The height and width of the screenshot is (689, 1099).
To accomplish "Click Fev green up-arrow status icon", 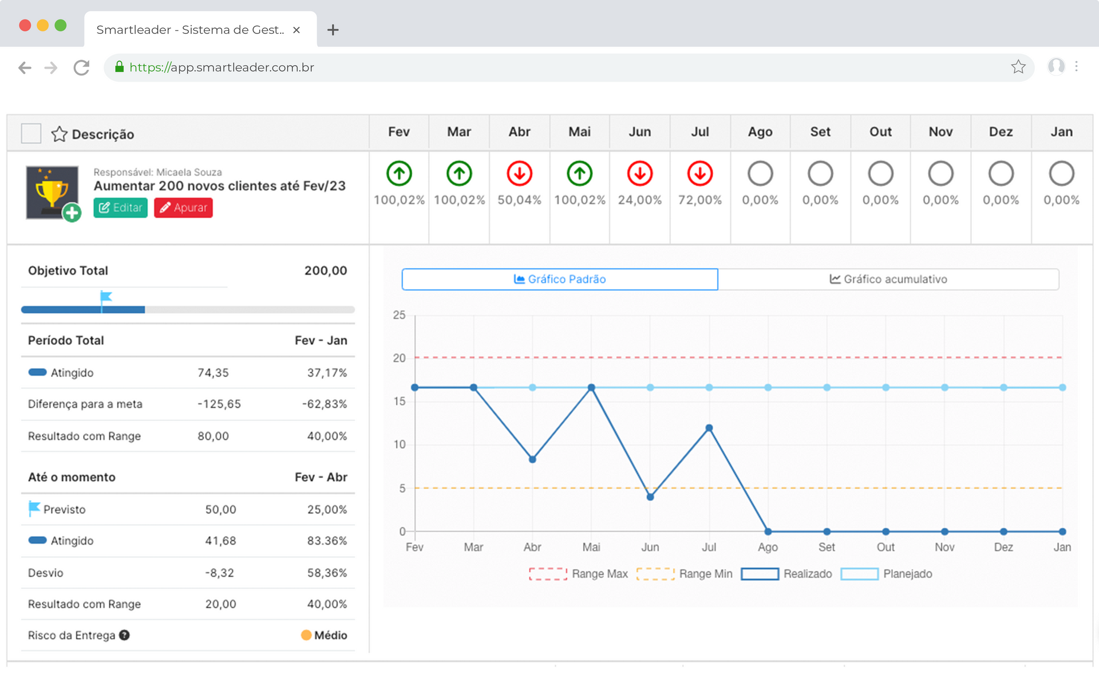I will coord(399,174).
